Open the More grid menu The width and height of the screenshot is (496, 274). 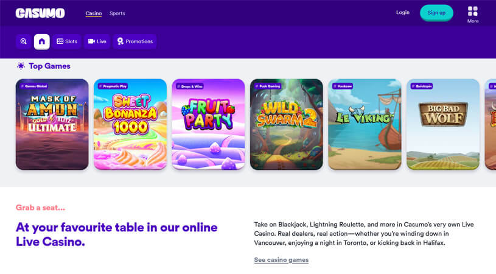pyautogui.click(x=473, y=14)
